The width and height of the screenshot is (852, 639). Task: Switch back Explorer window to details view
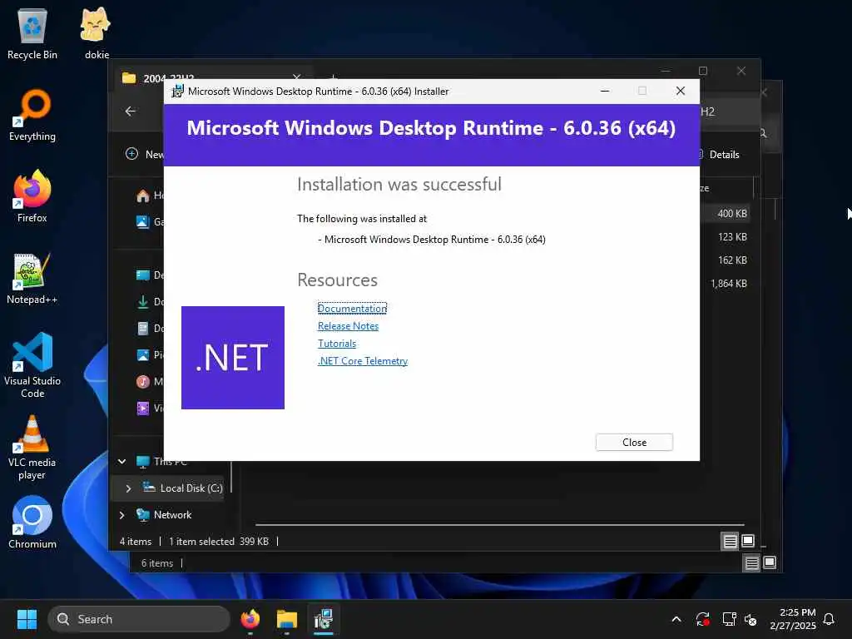coord(751,563)
